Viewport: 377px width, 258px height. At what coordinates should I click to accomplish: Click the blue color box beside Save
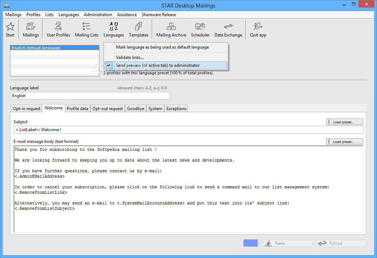[251, 243]
